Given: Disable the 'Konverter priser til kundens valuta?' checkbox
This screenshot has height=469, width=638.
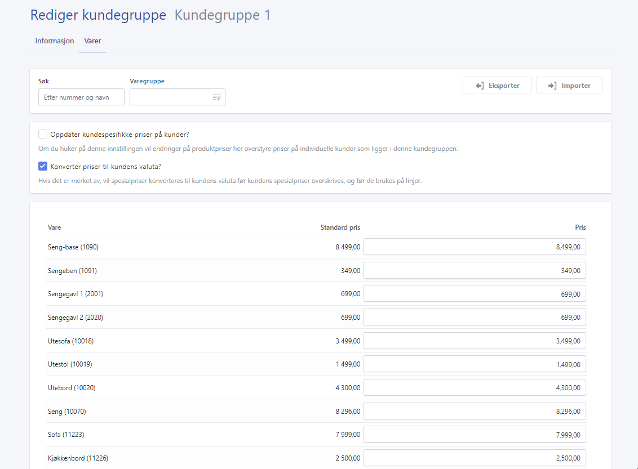Looking at the screenshot, I should tap(43, 166).
